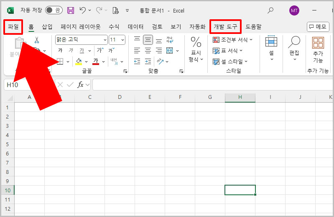Switch to 페이지 레이아웃 tab
Viewport: 334px width, 217px height.
pyautogui.click(x=81, y=27)
